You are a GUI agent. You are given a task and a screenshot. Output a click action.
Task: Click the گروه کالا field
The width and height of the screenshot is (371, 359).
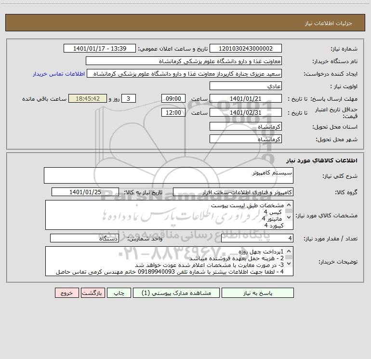click(233, 192)
